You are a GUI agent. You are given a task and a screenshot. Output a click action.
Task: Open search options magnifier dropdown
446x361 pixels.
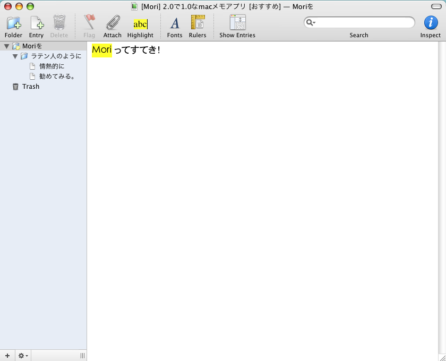point(311,23)
